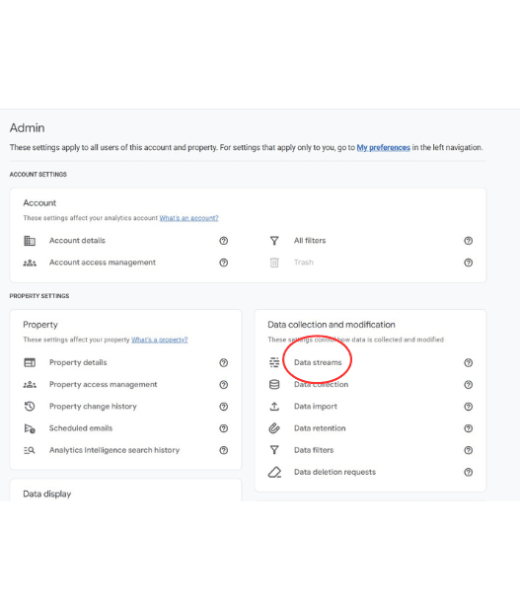Click the Analytics Intelligence search history icon
520x609 pixels.
[30, 450]
